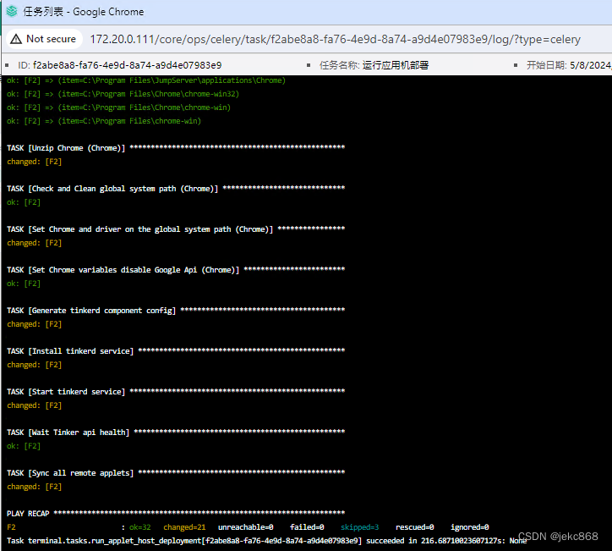Screen dimensions: 612x551
Task: Click TASK Check and Clean global system path
Action: 176,189
